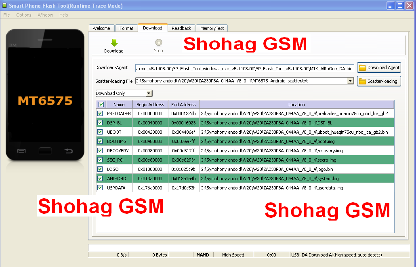
Task: Click the Stop icon
Action: 158,42
